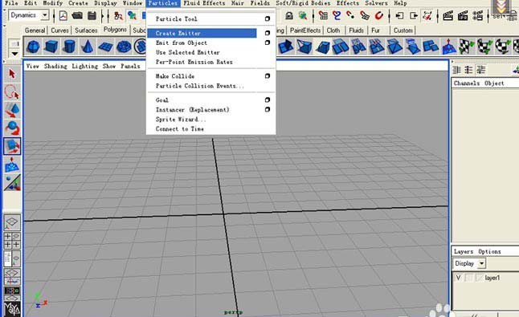The width and height of the screenshot is (519, 317).
Task: Start IPR render clapperboard icon
Action: coord(463,15)
